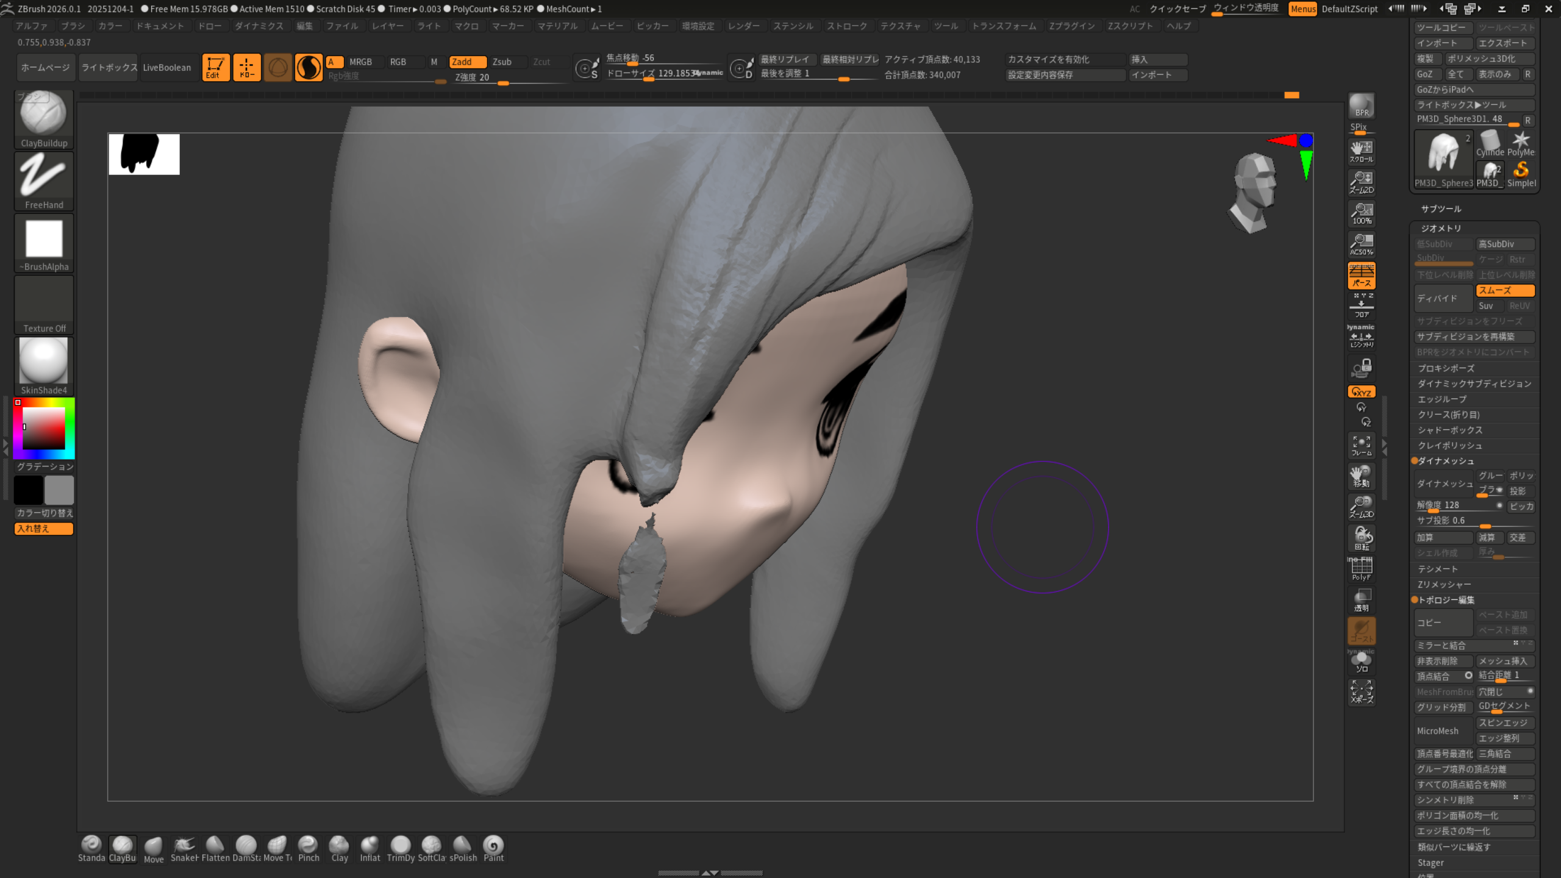Expand the ZRemesher (Zリメッシャー) section
This screenshot has height=878, width=1561.
pos(1445,584)
